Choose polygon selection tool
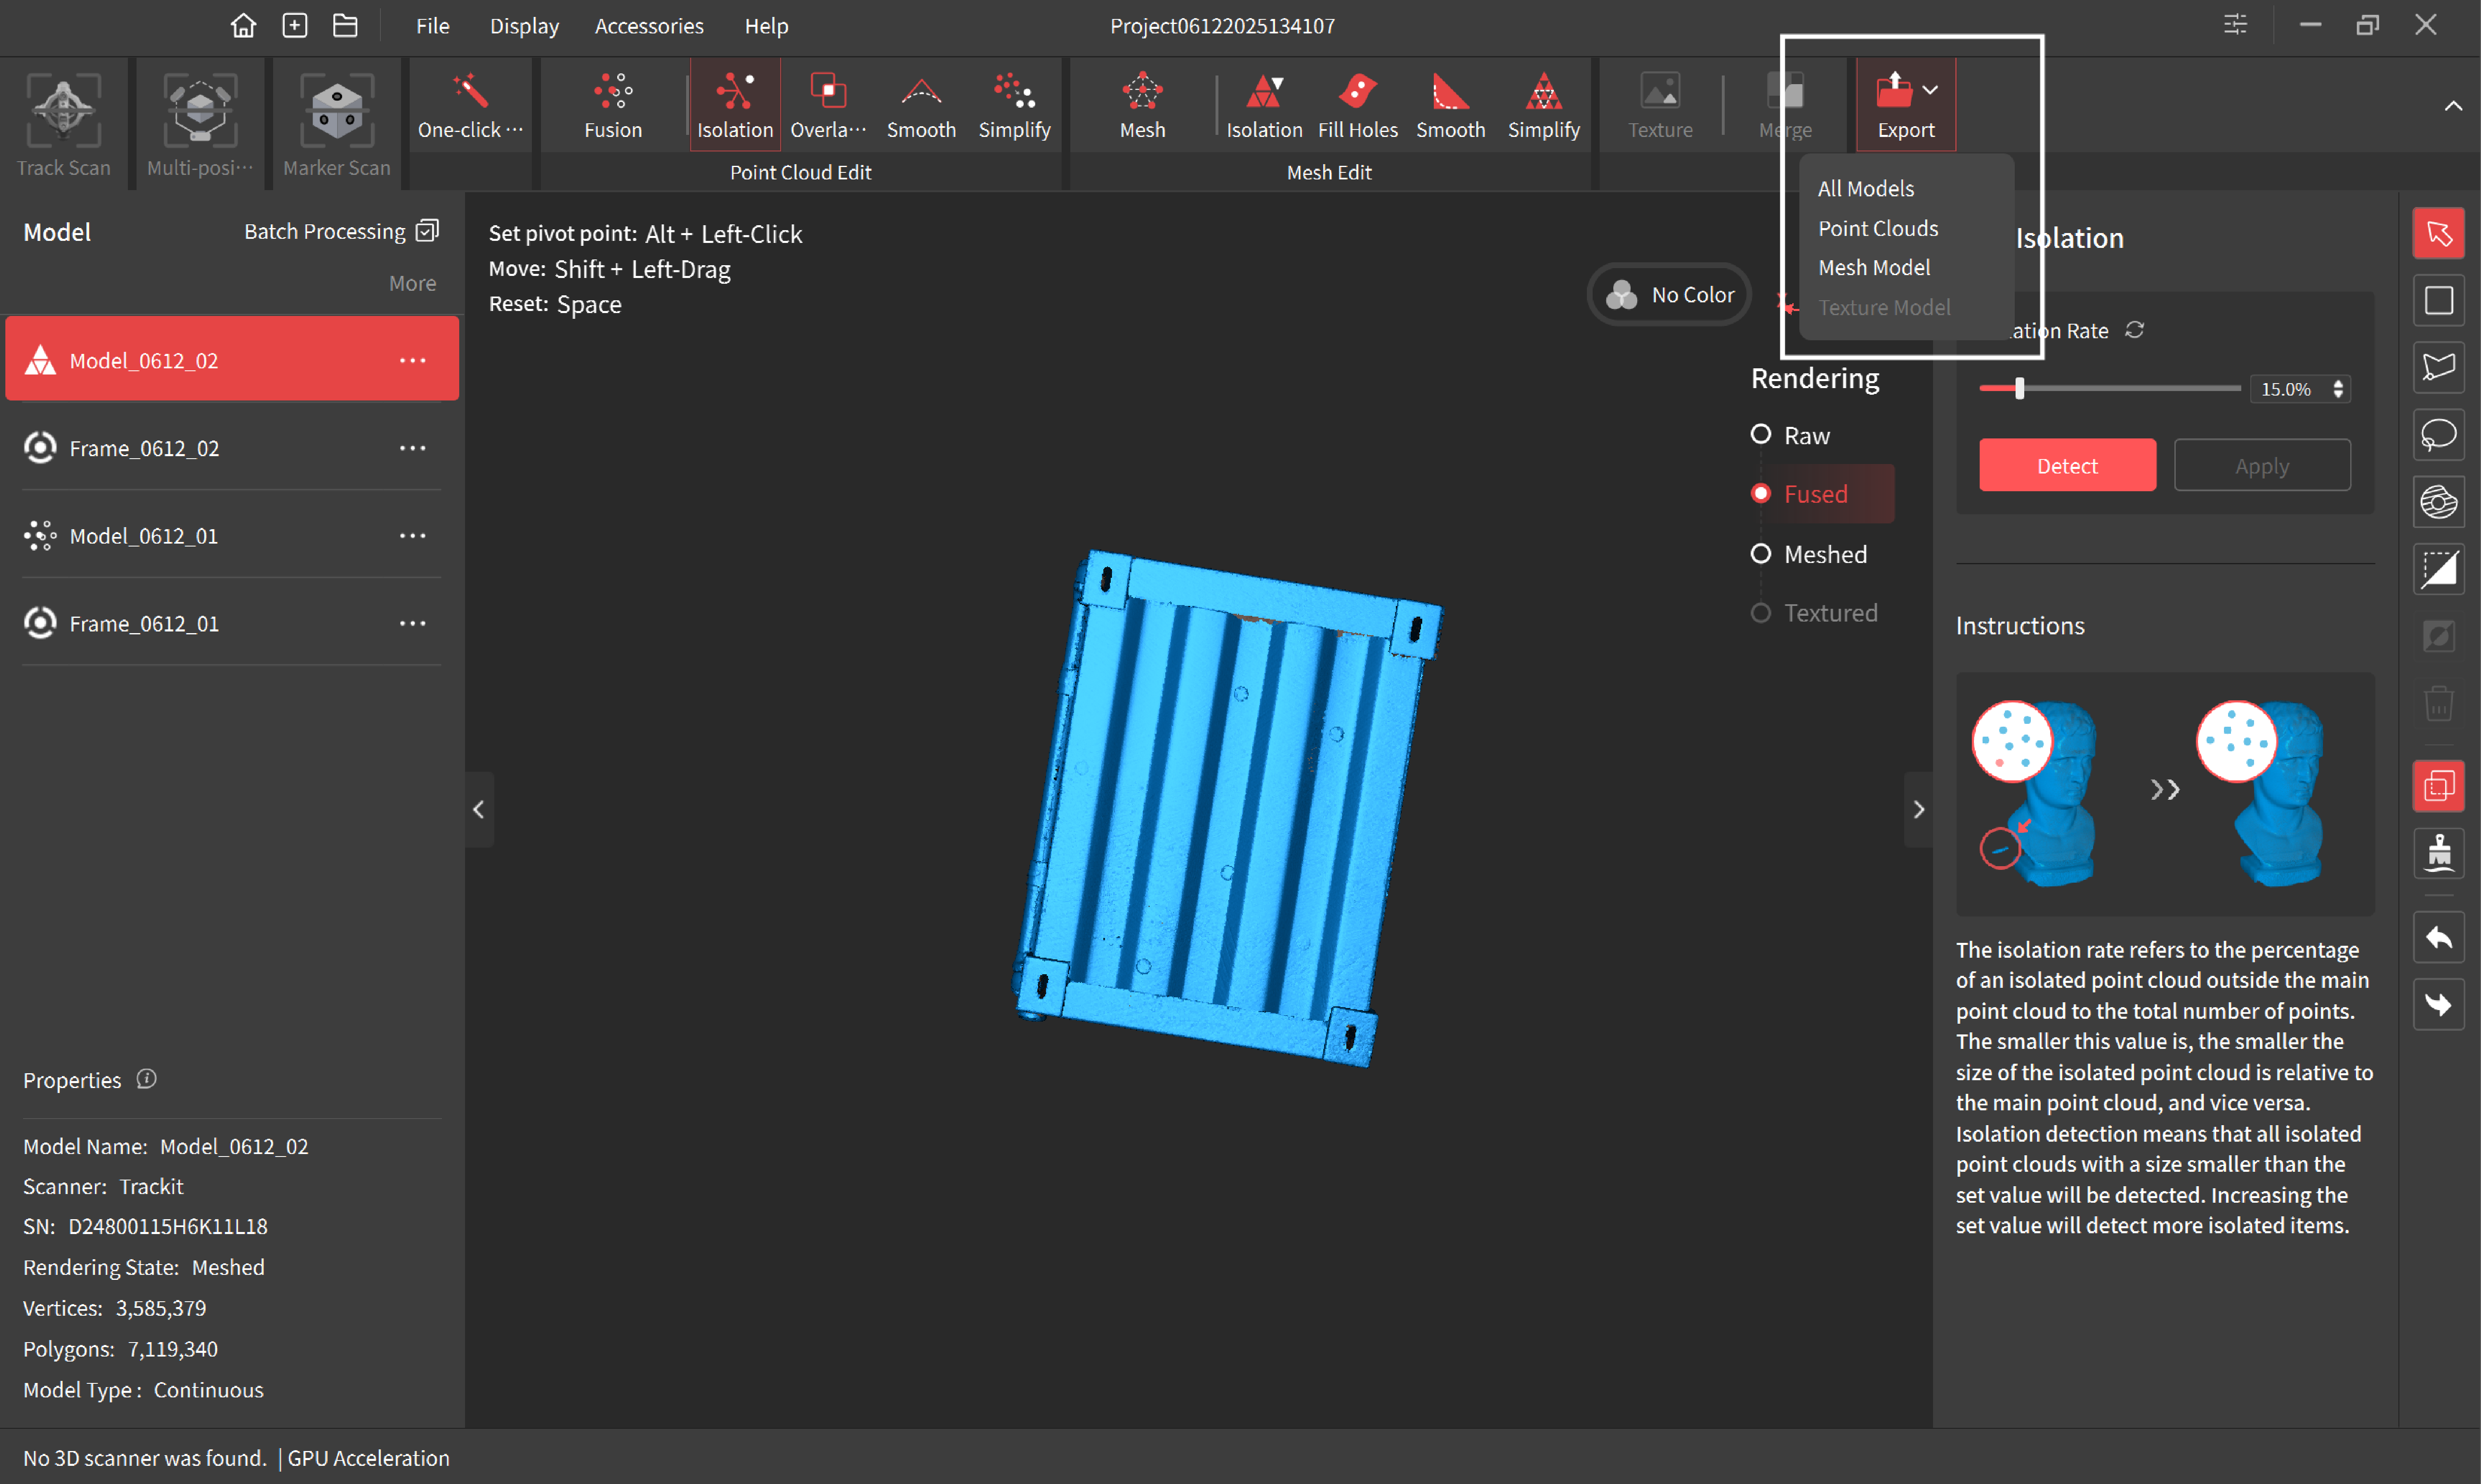 [x=2438, y=367]
